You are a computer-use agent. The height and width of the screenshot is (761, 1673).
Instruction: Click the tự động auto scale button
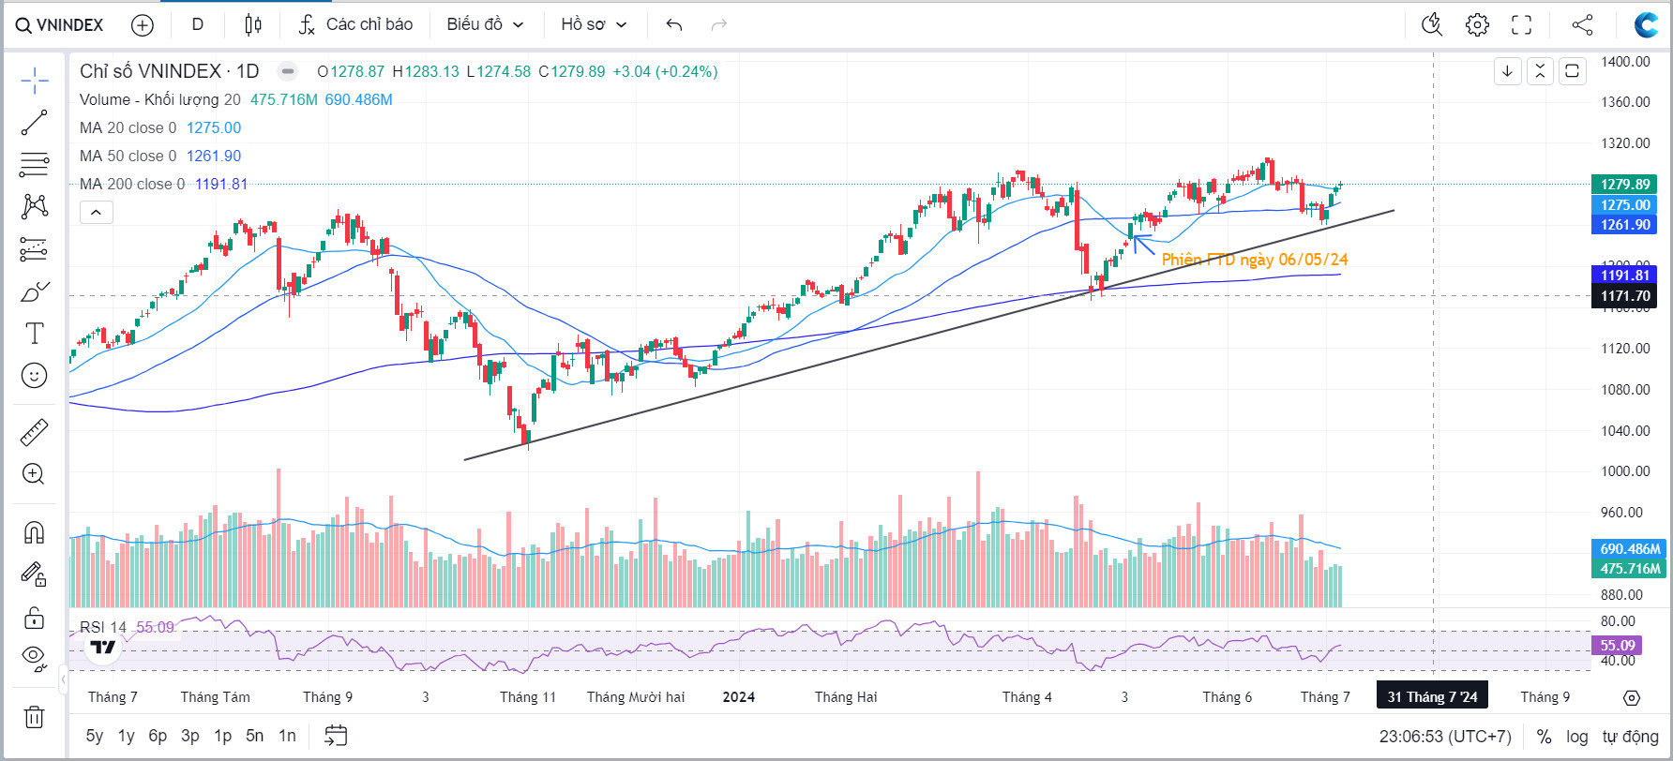coord(1630,737)
